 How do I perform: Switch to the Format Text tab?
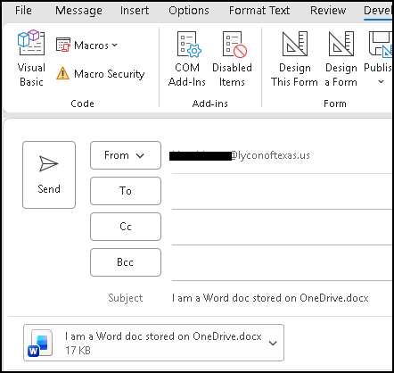point(259,11)
